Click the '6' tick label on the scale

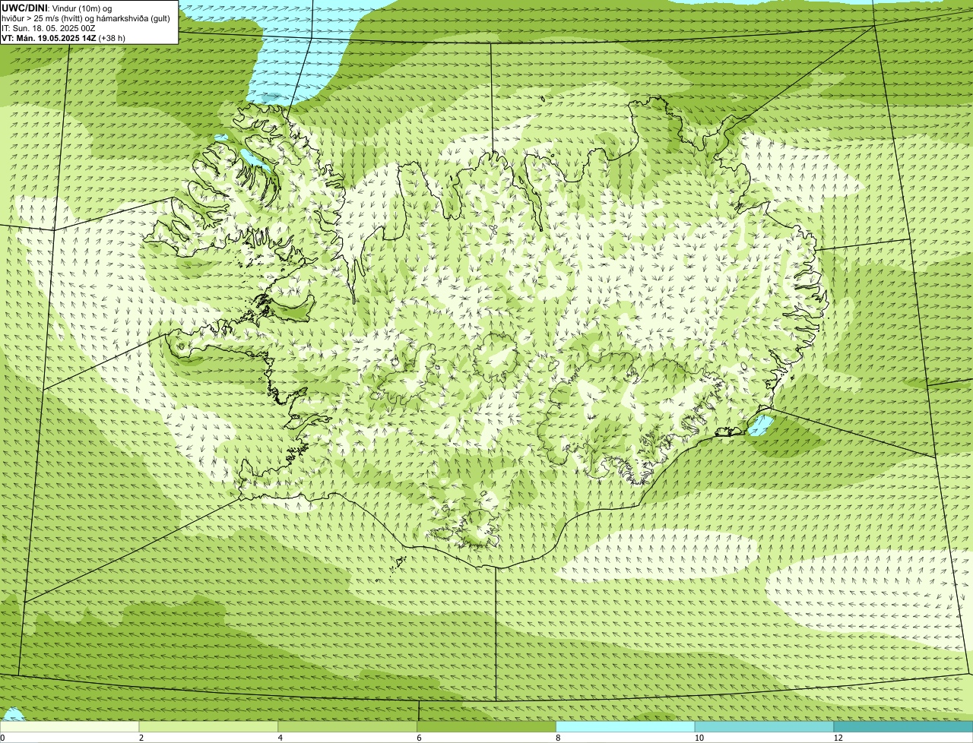point(419,738)
